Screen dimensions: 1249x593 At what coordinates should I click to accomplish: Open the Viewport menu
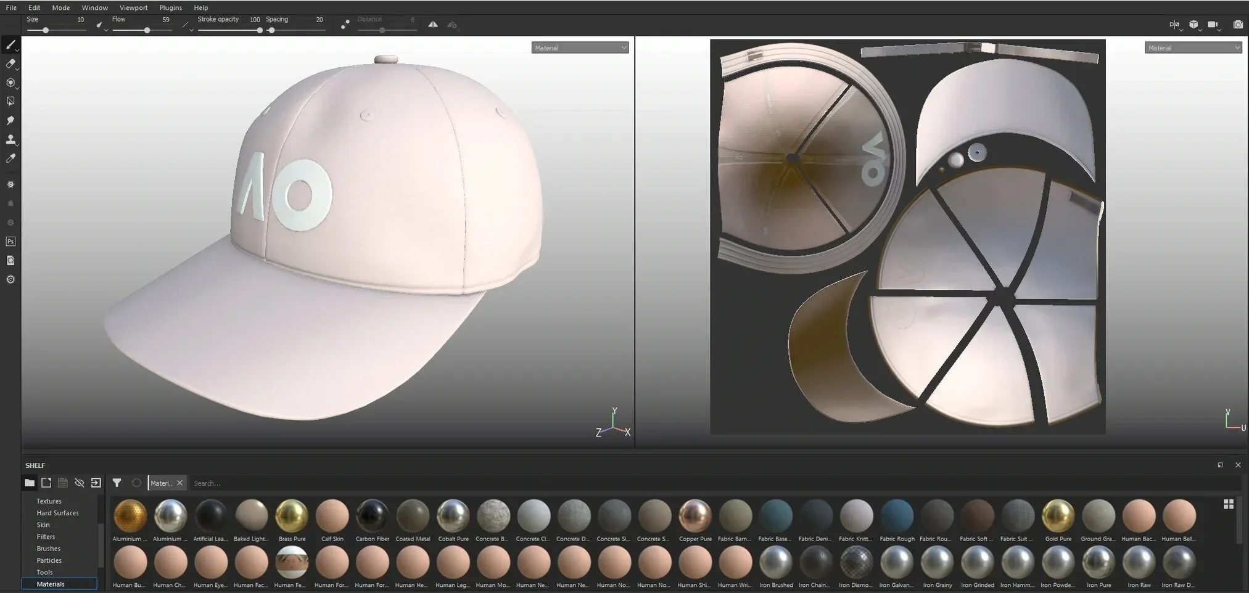pos(134,7)
